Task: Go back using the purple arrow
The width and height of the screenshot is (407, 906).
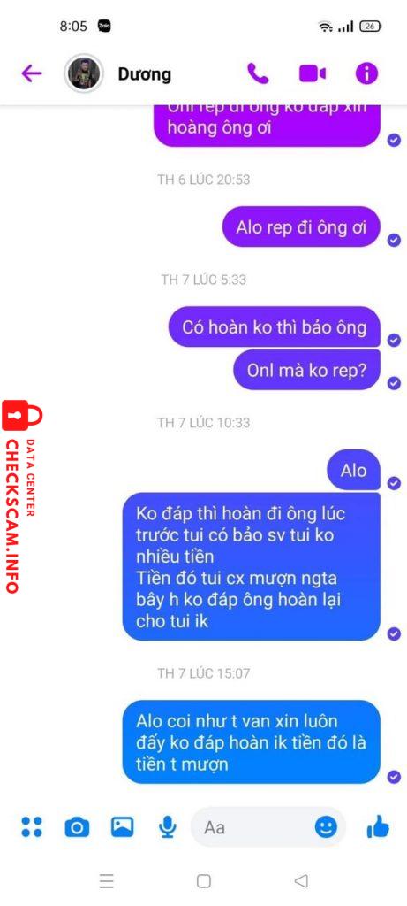Action: [x=31, y=73]
